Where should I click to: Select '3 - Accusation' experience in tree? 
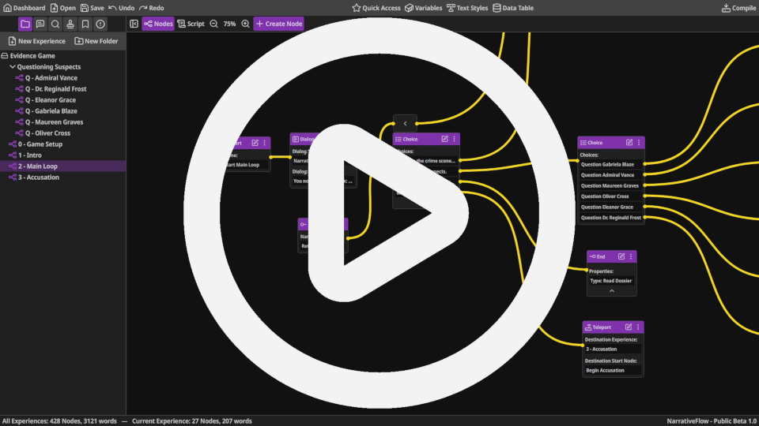tap(38, 177)
